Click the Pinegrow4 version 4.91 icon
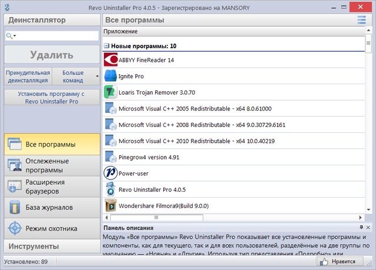The image size is (376, 270). coord(110,157)
